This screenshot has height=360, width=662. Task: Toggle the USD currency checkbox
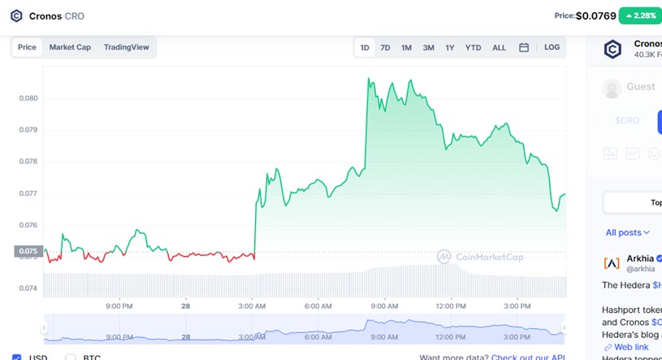[17, 357]
